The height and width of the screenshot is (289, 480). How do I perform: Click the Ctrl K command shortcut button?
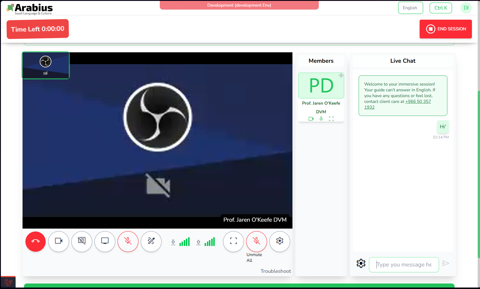tap(441, 8)
